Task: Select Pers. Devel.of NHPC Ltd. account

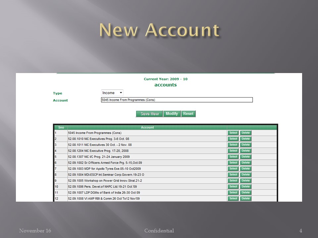Action: 233,186
